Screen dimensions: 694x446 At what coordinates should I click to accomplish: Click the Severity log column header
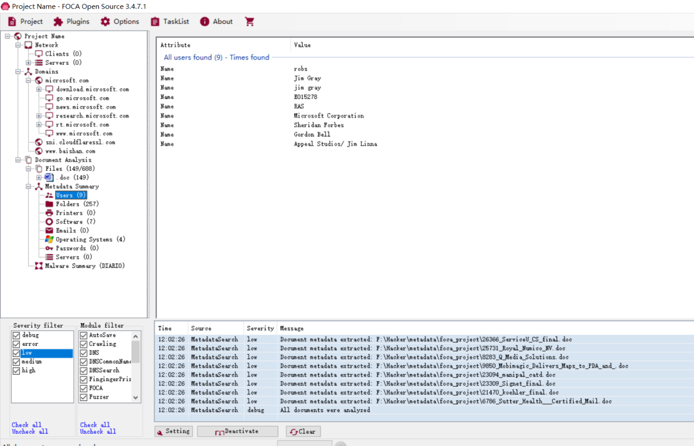[260, 328]
